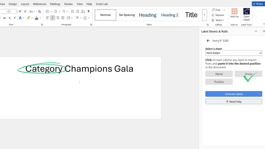Toggle center alignment
Image resolution: width=265 pixels, height=149 pixels.
pos(52,18)
